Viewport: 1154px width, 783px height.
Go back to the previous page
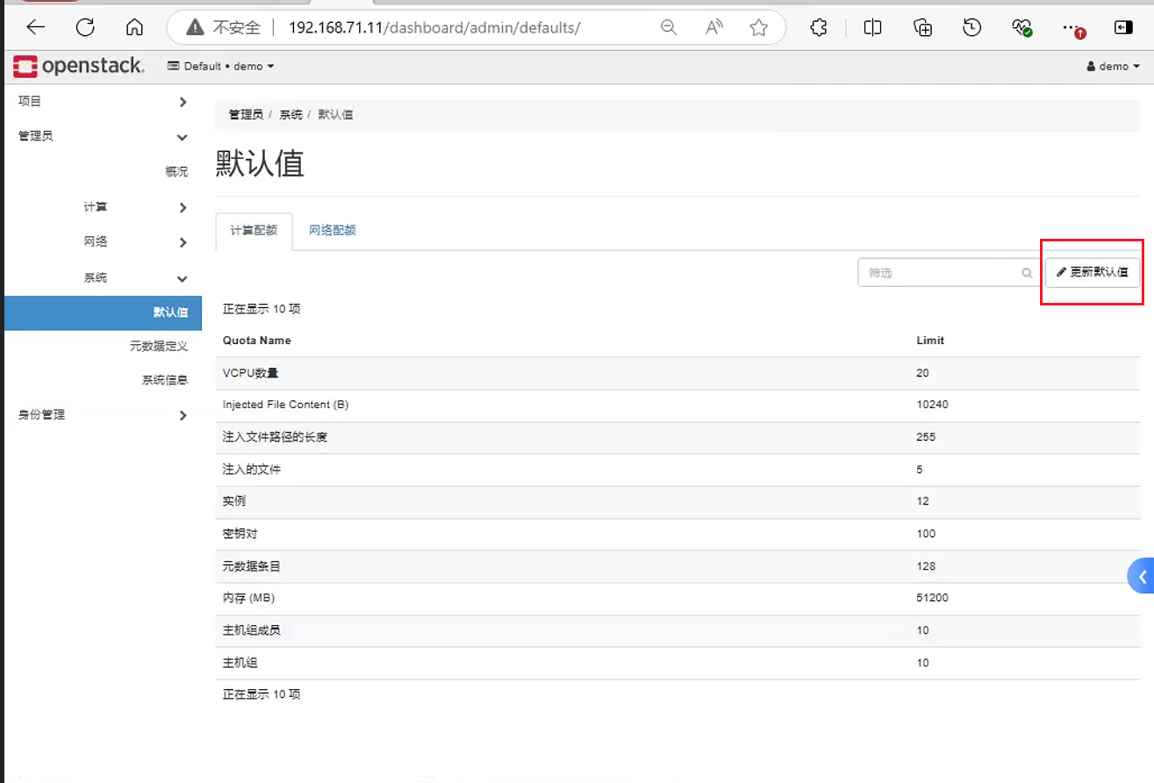pos(35,27)
